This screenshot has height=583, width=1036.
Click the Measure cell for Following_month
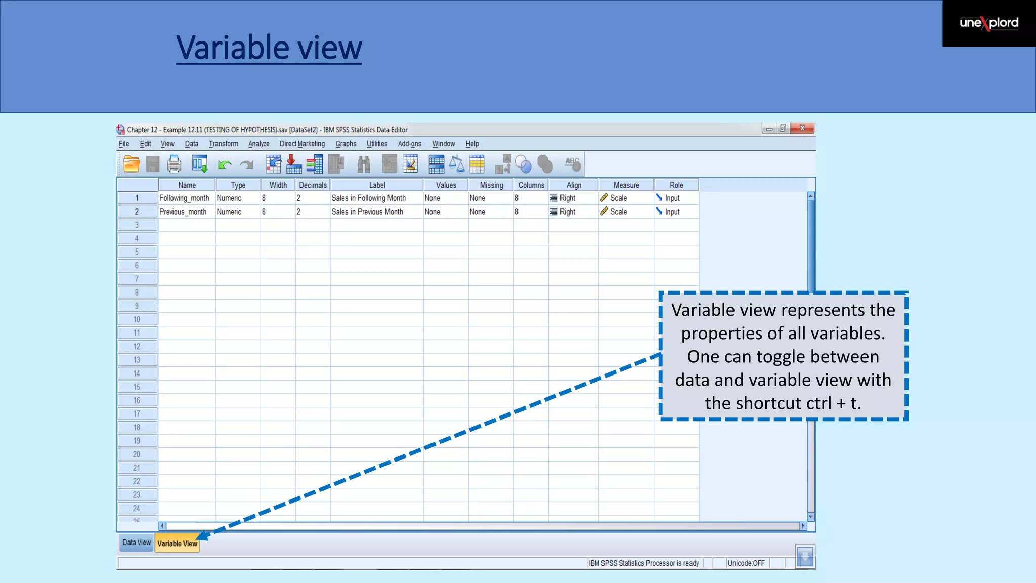coord(626,198)
